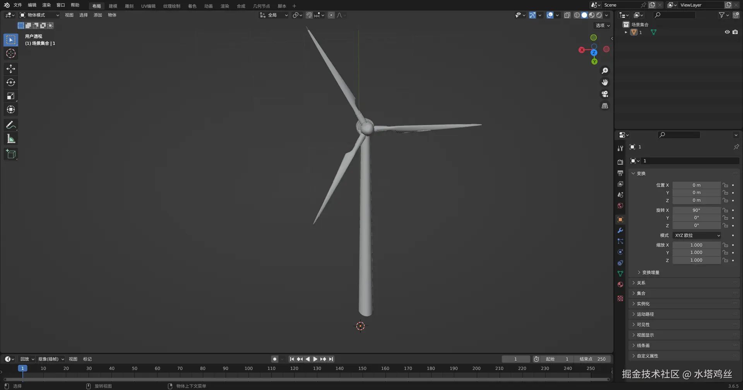743x390 pixels.
Task: Open the Modifiers wrench properties tab
Action: point(620,230)
